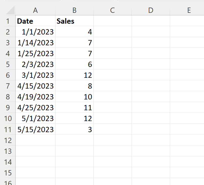This screenshot has width=204, height=185.
Task: Click empty cell C1
Action: (113, 21)
